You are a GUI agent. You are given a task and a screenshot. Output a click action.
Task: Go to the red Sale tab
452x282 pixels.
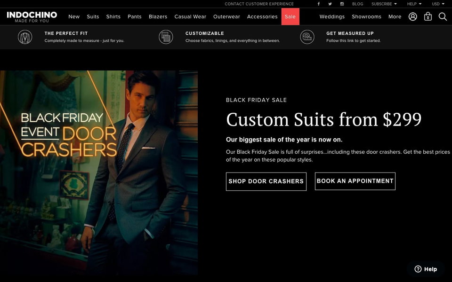coord(291,16)
